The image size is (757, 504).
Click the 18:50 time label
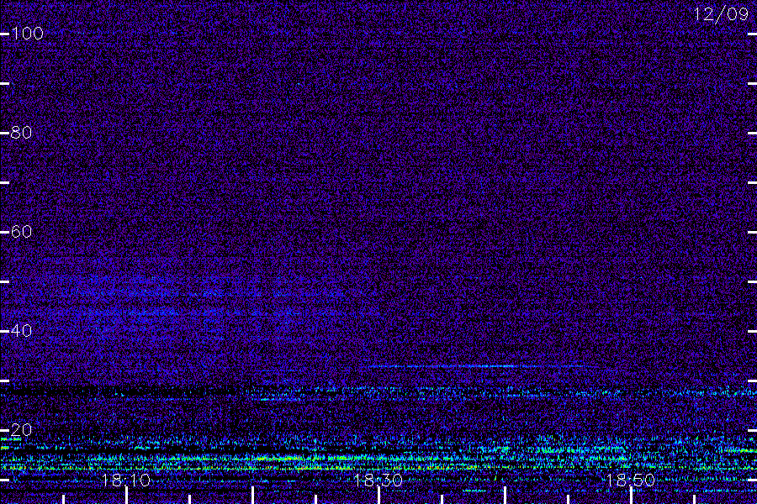(631, 480)
